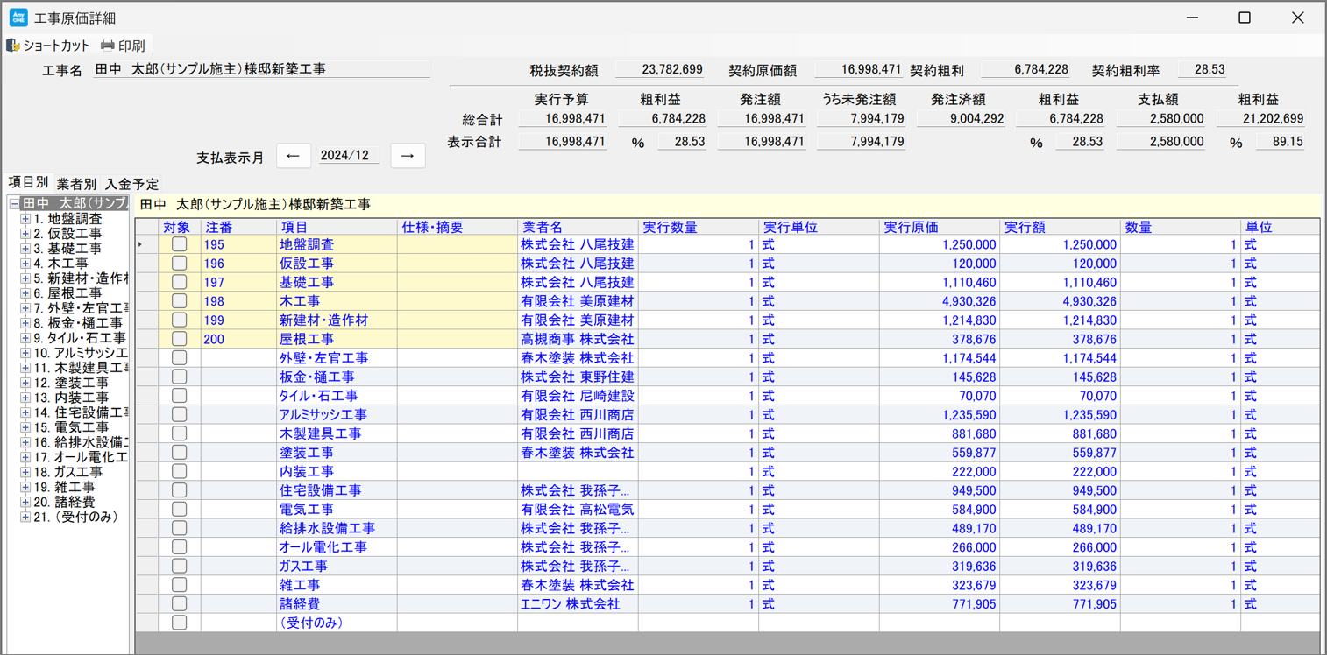Viewport: 1327px width, 655px height.
Task: Click the 業者名 column header
Action: click(x=543, y=227)
